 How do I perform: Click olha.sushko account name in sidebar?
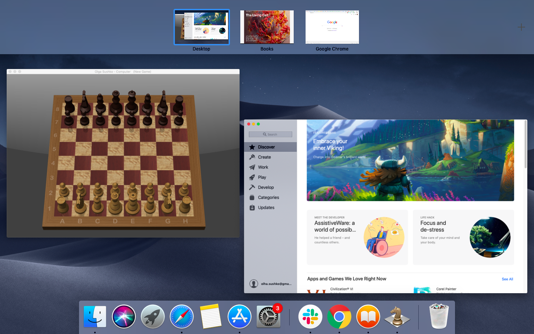click(x=276, y=284)
